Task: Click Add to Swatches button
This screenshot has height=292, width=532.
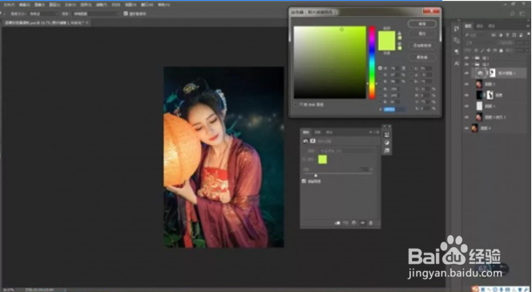Action: [x=422, y=46]
